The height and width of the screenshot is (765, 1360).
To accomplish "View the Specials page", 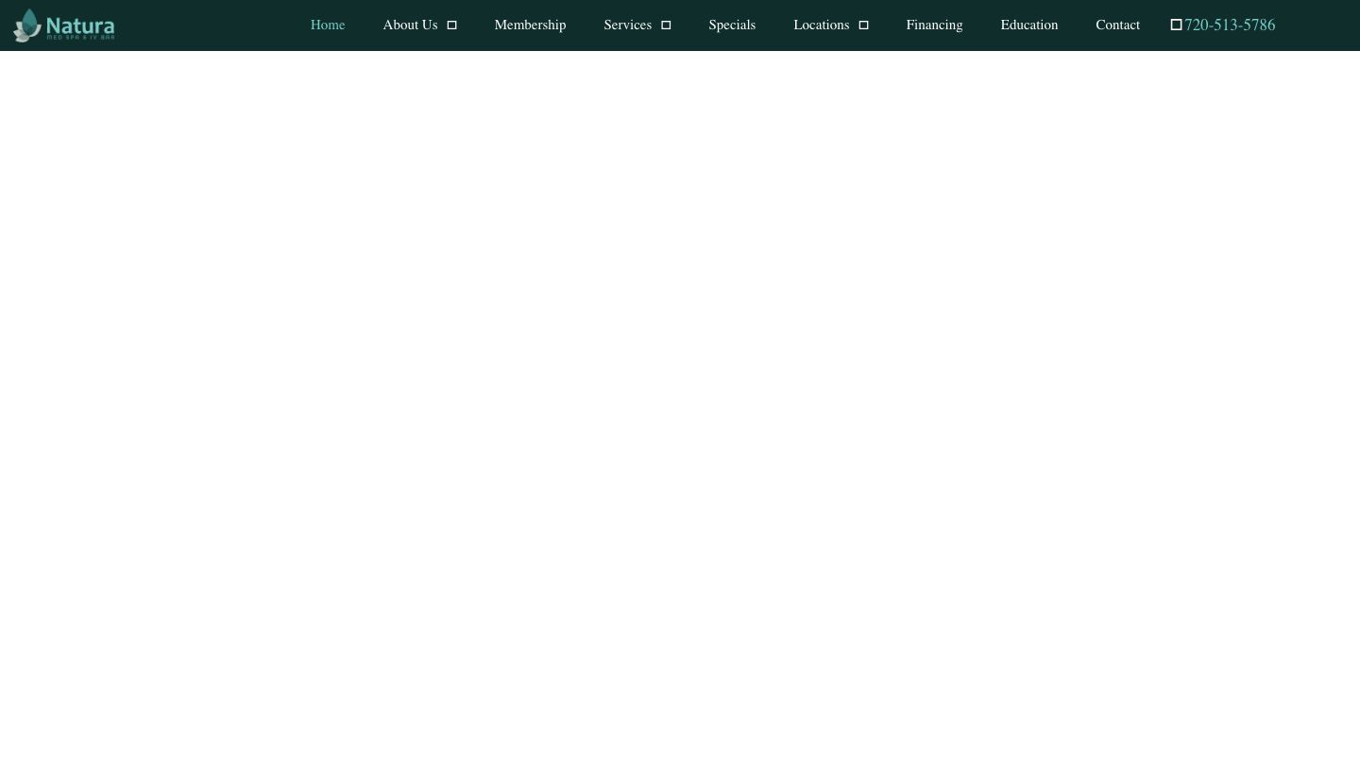I will 732,25.
